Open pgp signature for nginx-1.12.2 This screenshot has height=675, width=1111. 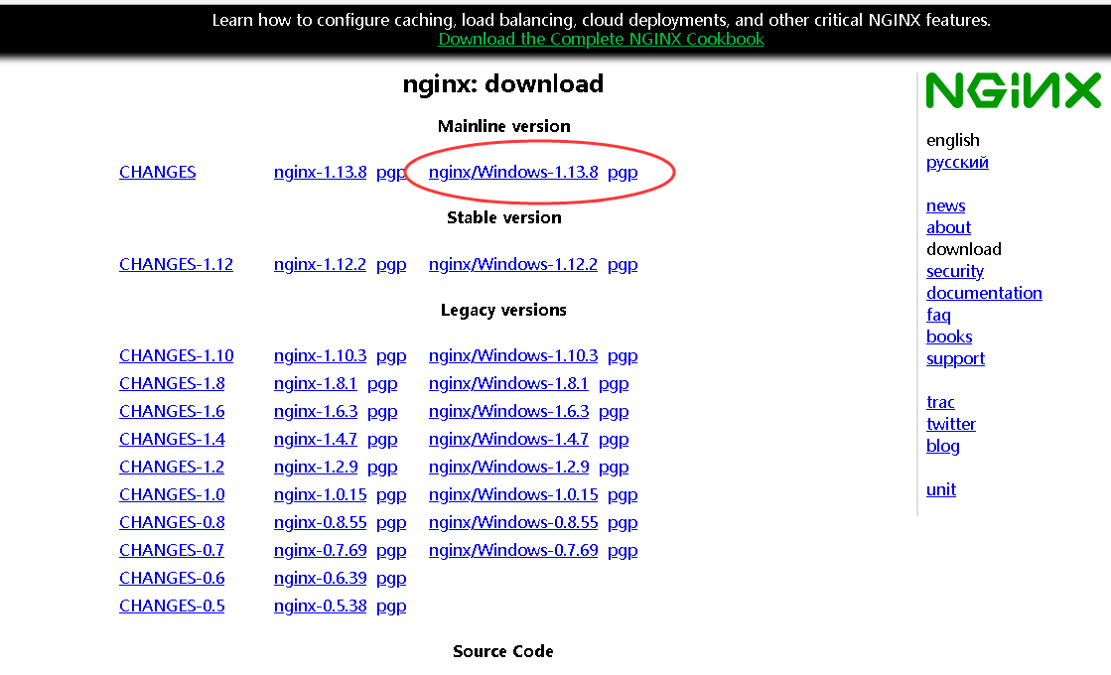[x=391, y=265]
